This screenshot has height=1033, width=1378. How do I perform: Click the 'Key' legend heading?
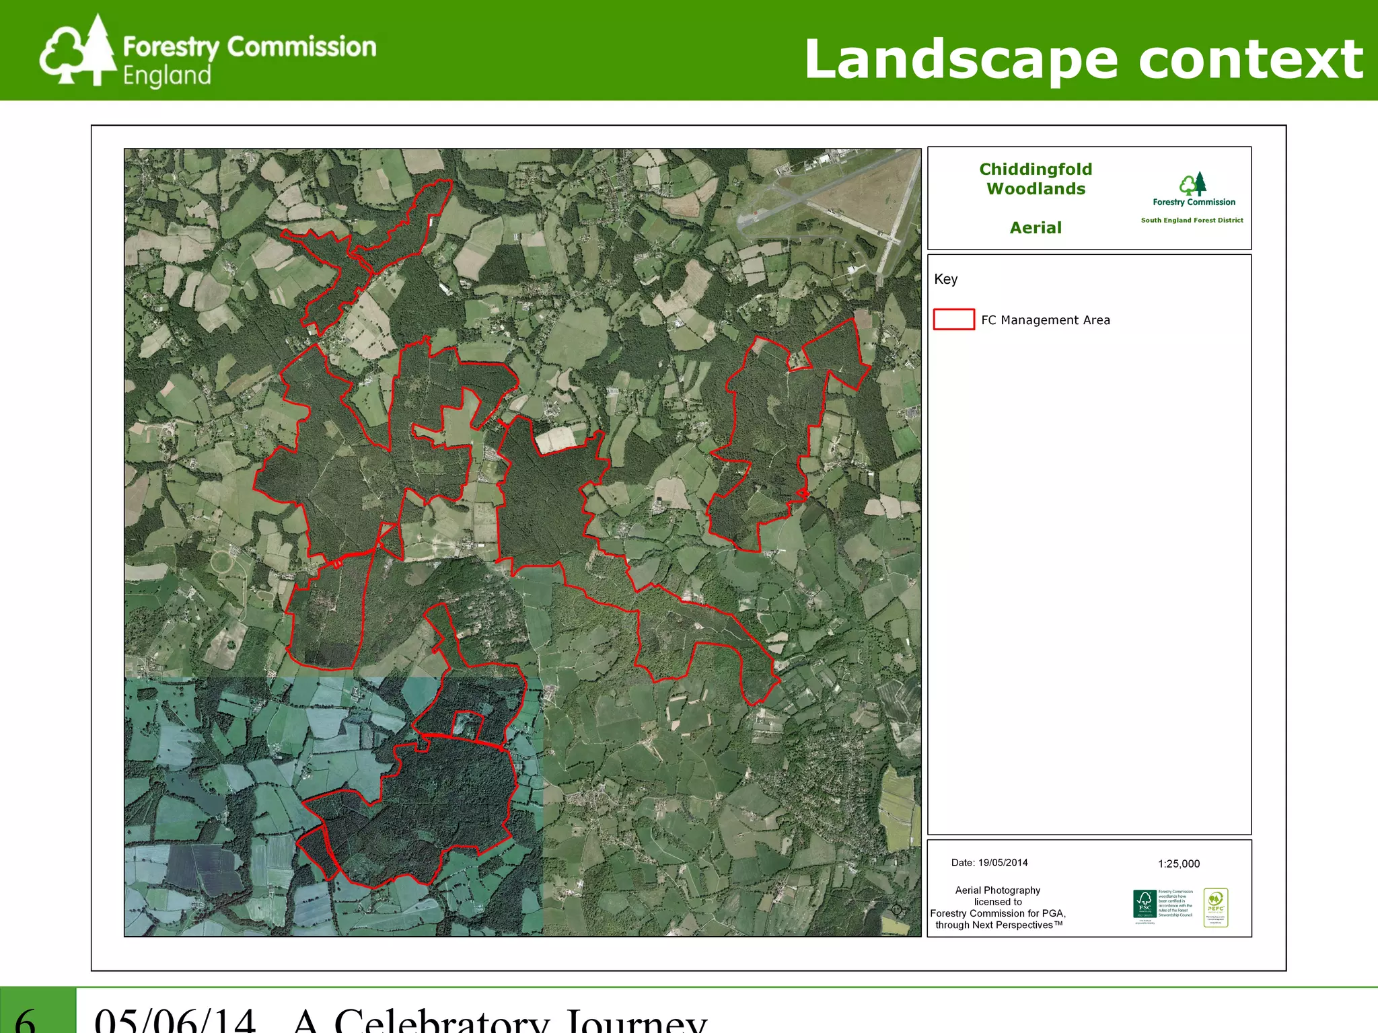pyautogui.click(x=945, y=279)
